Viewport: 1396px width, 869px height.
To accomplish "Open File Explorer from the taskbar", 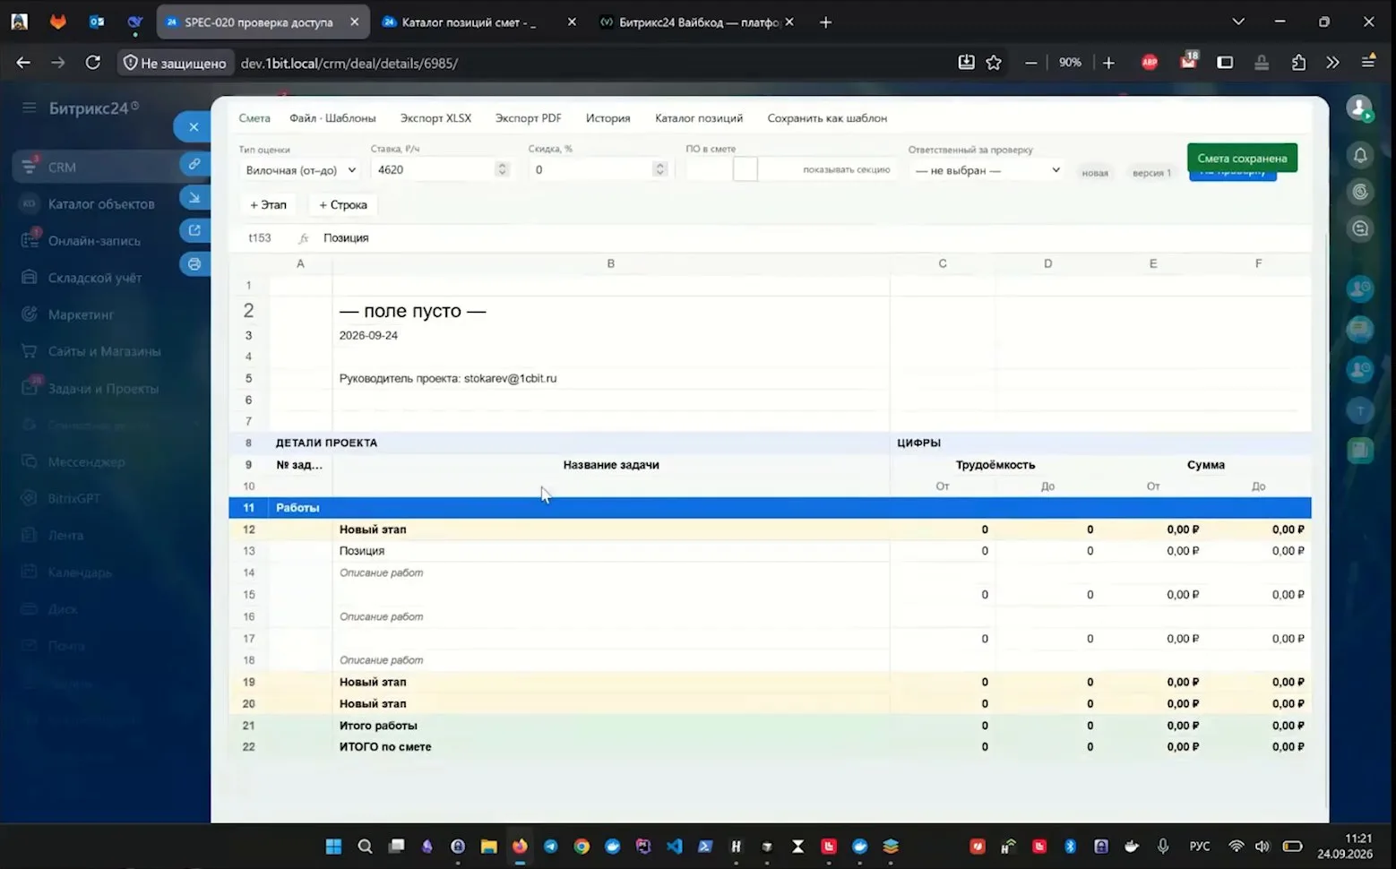I will pyautogui.click(x=488, y=846).
